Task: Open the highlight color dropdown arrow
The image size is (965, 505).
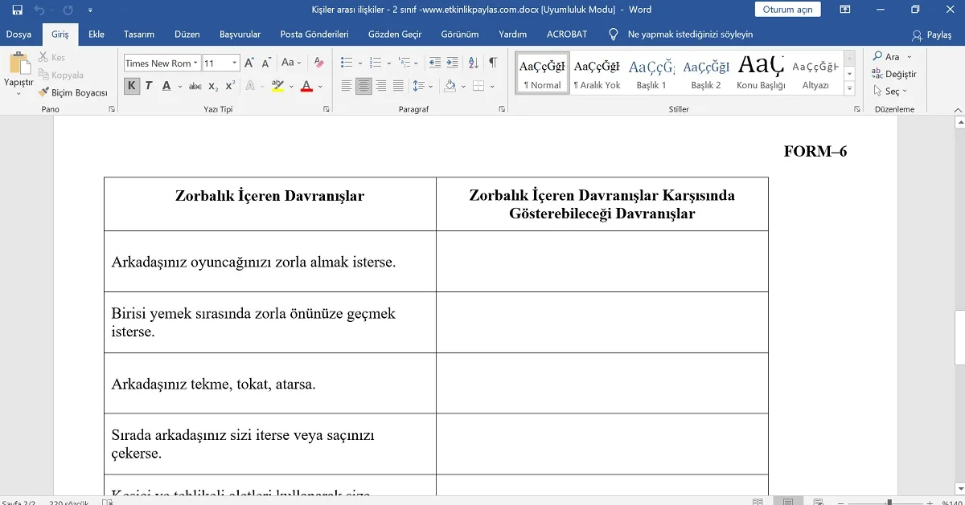Action: (291, 86)
